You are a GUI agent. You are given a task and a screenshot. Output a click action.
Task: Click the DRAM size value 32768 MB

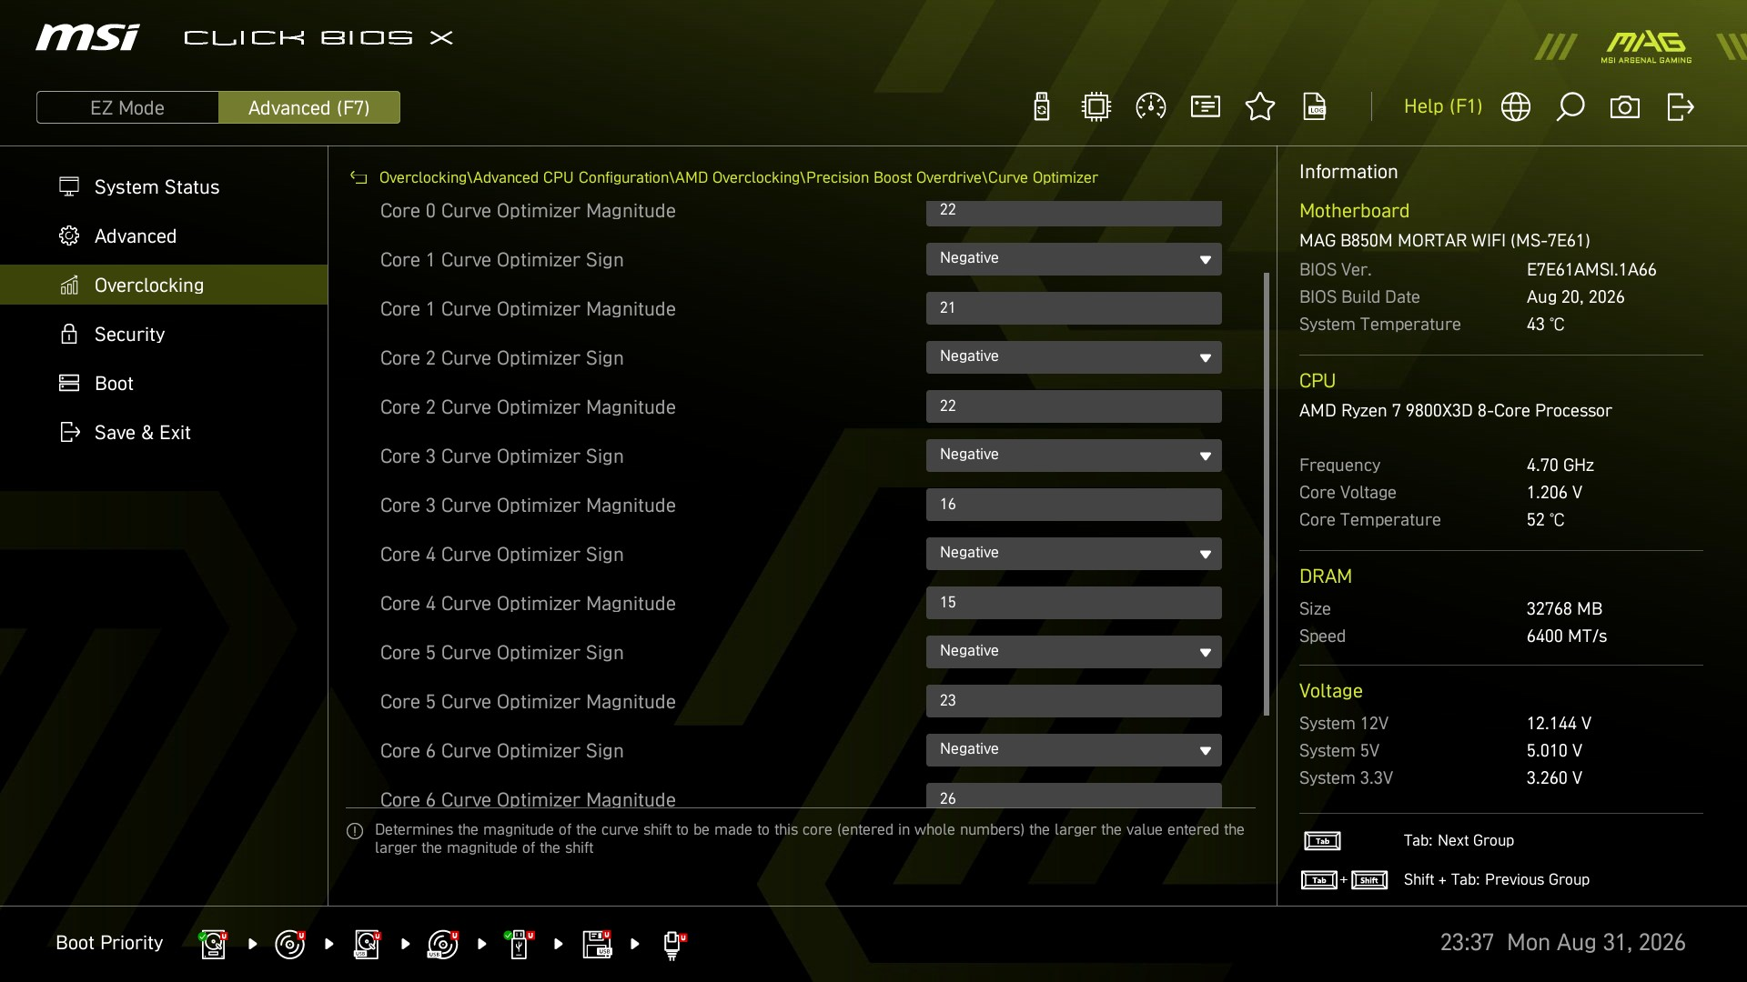[1564, 609]
